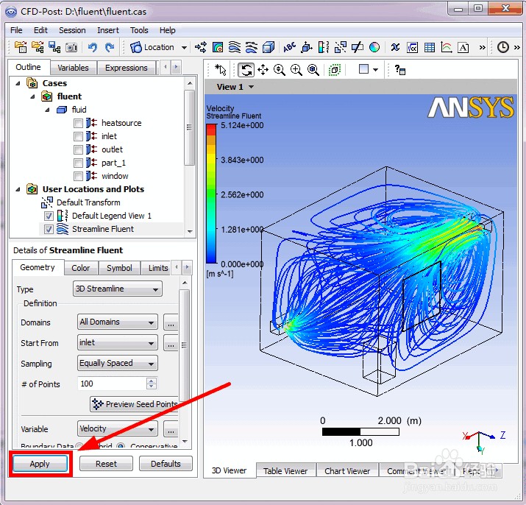The width and height of the screenshot is (526, 505).
Task: Switch to the Variables tab
Action: (x=73, y=68)
